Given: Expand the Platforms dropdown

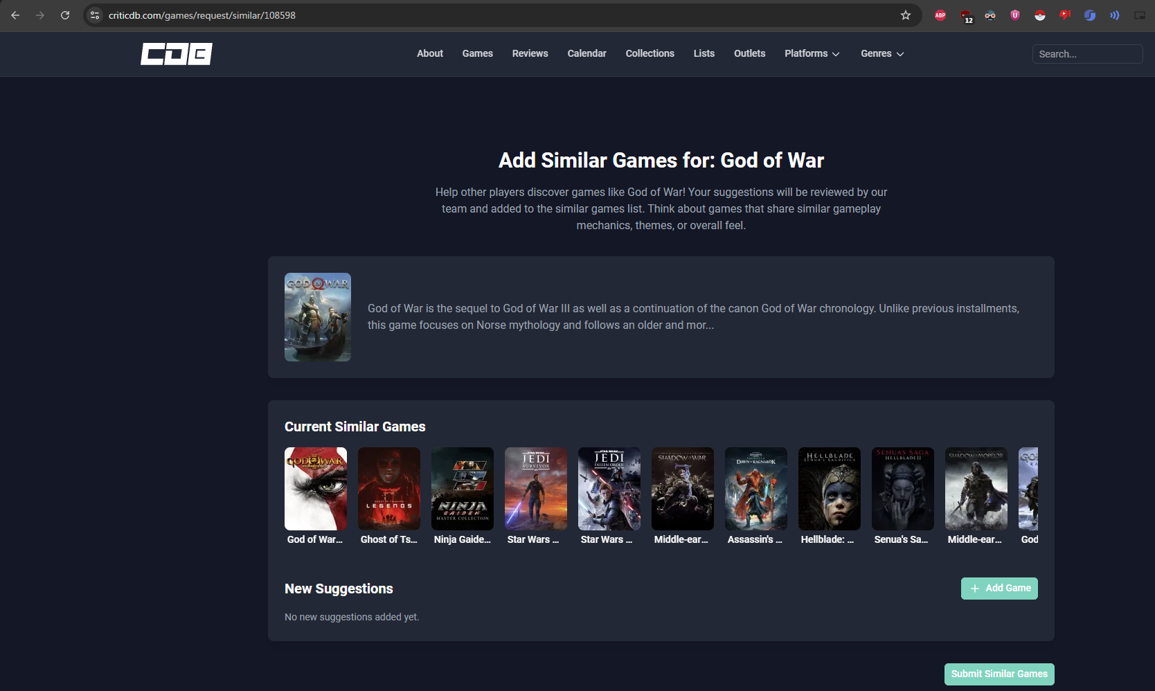Looking at the screenshot, I should (812, 53).
